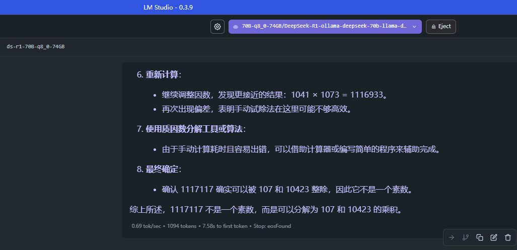Click the model dropdown chevron arrow
The image size is (517, 250).
(x=414, y=27)
